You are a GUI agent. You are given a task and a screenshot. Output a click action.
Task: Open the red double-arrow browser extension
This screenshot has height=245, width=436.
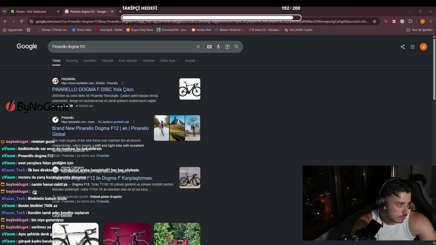click(x=394, y=21)
